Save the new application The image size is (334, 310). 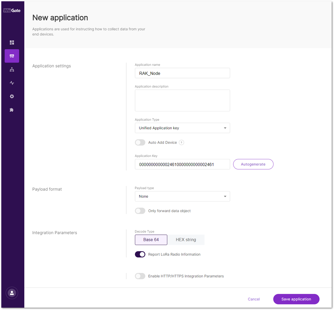[296, 299]
